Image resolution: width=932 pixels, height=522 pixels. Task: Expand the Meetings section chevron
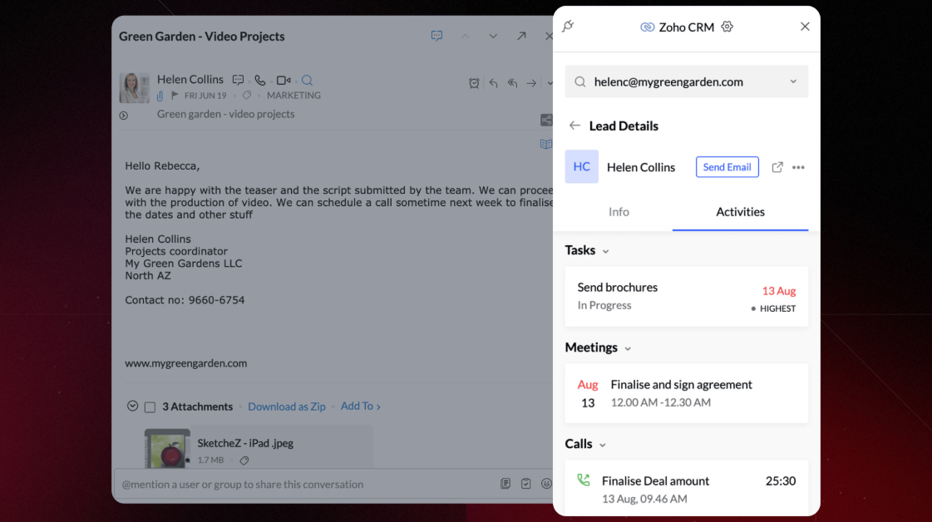(x=628, y=348)
